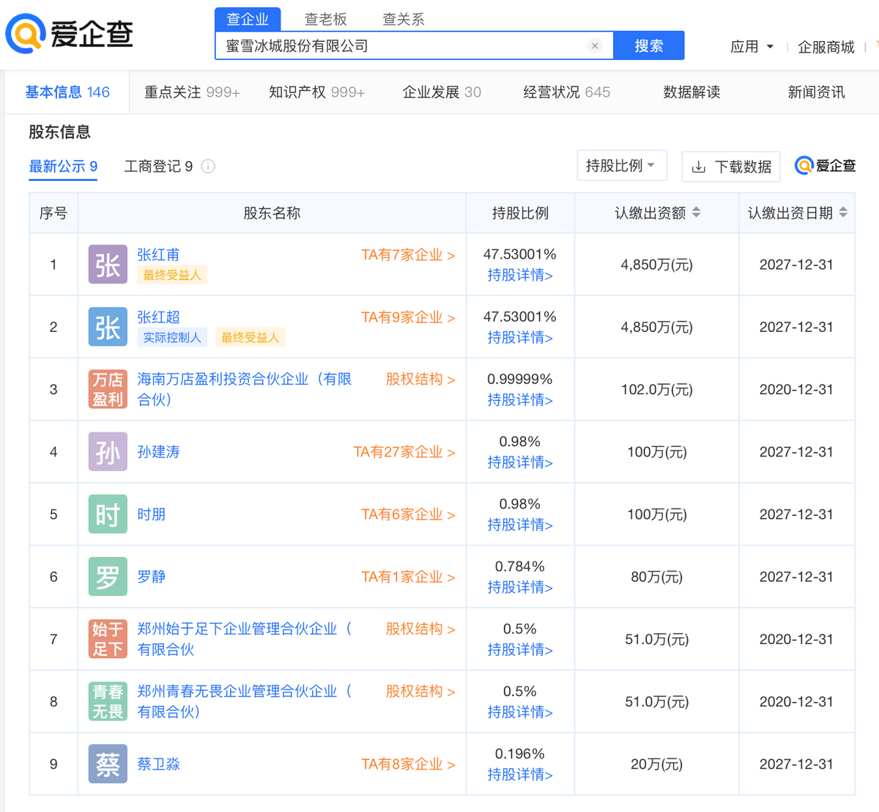Image resolution: width=879 pixels, height=812 pixels.
Task: Open the 基本信息 146 tab
Action: point(67,92)
